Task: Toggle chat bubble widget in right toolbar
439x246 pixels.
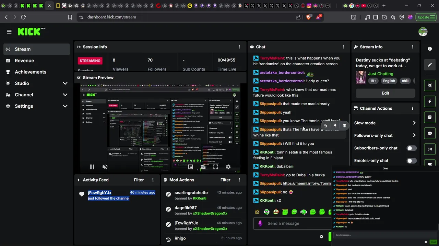Action: (430, 133)
